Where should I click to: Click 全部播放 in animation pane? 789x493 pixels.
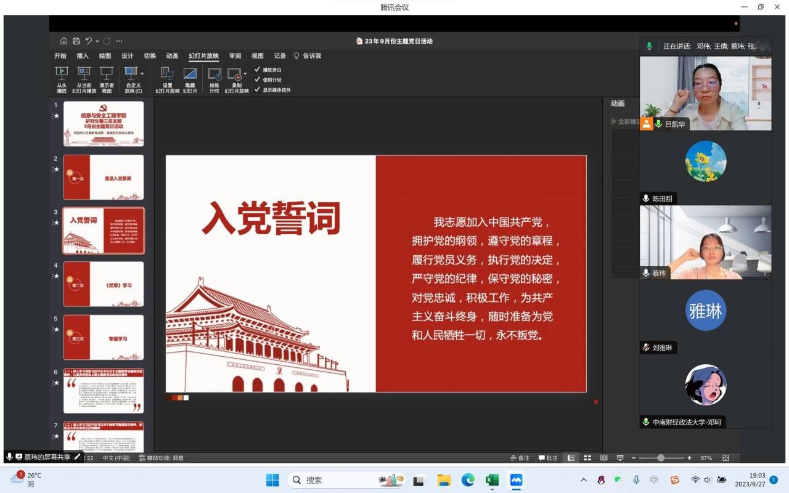point(625,121)
